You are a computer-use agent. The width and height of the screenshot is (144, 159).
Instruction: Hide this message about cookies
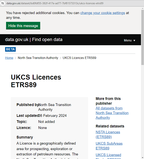coord(23,26)
